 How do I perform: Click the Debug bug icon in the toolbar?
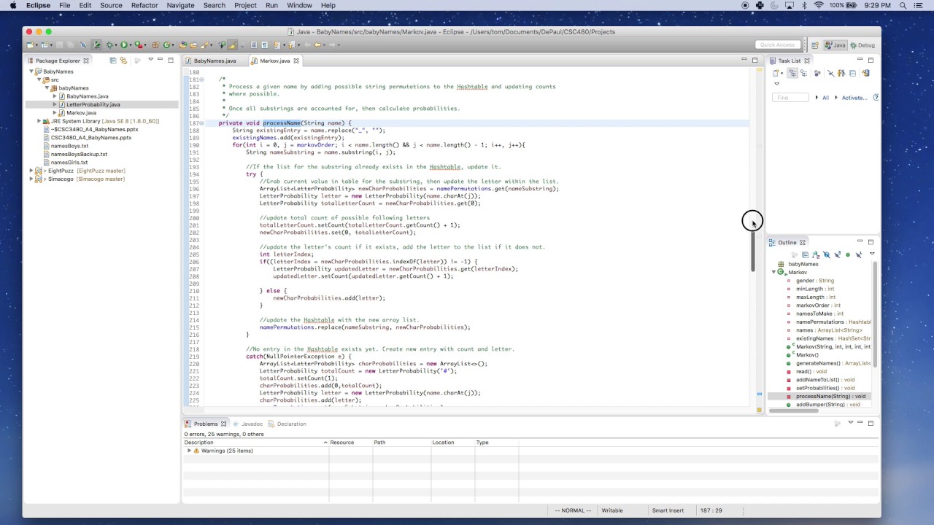coord(110,45)
